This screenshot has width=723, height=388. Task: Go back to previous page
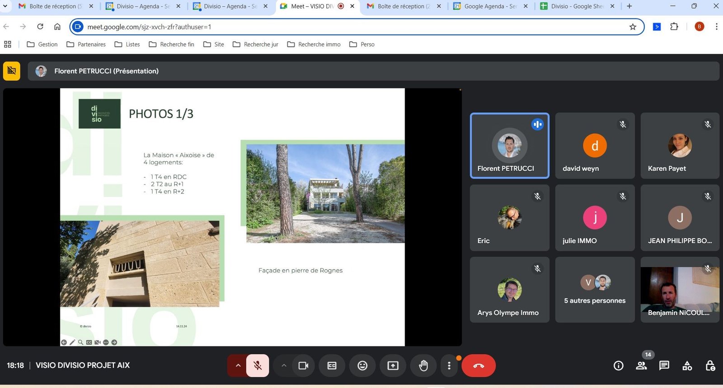point(6,27)
